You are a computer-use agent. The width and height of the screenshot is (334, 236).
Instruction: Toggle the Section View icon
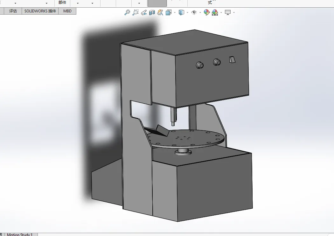[152, 13]
